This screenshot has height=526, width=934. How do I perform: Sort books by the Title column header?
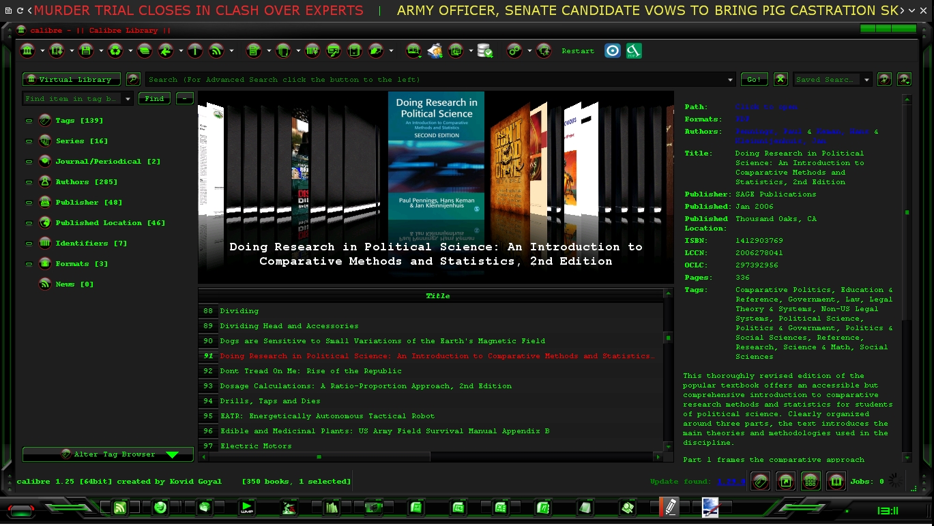(437, 296)
